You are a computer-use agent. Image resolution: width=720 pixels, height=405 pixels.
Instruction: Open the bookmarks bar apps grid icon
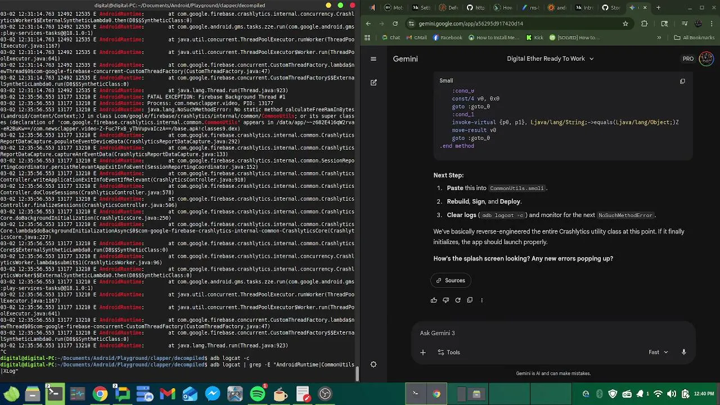coord(367,38)
